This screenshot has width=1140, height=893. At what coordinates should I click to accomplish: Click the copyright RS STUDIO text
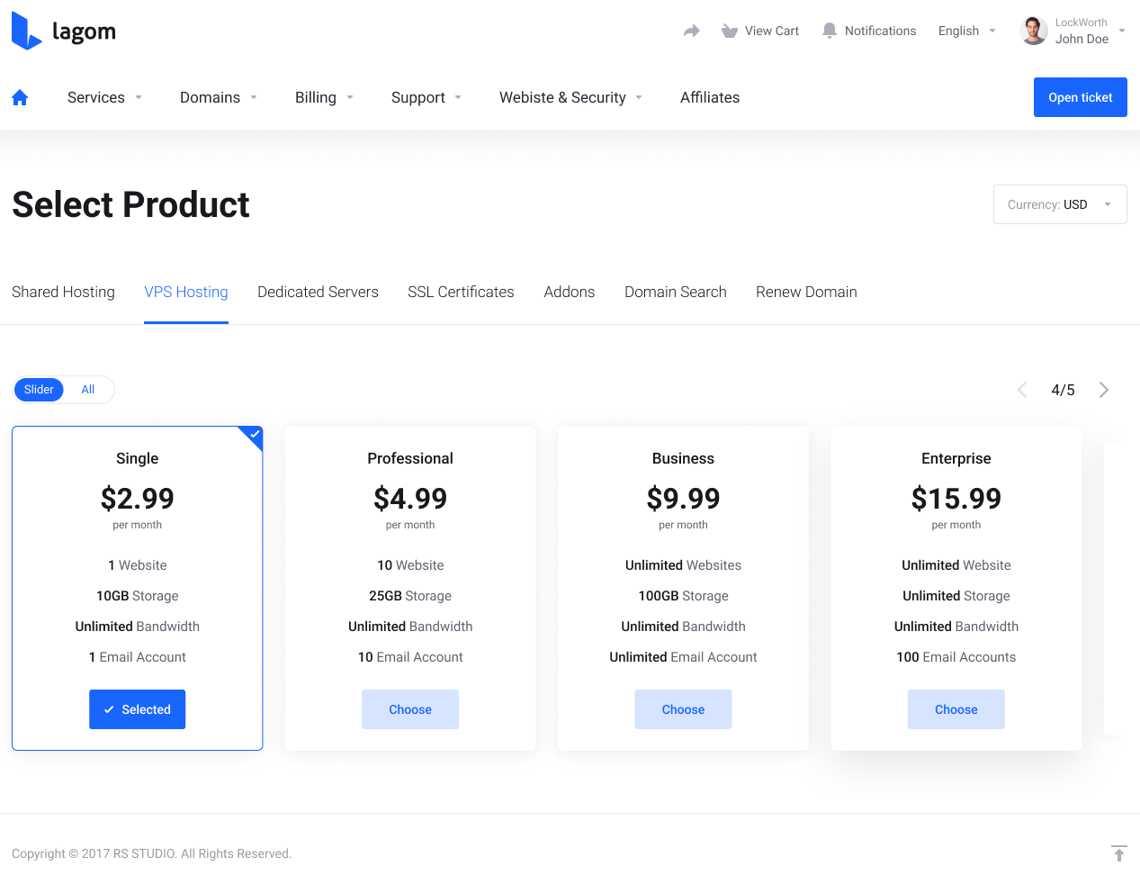pyautogui.click(x=151, y=853)
